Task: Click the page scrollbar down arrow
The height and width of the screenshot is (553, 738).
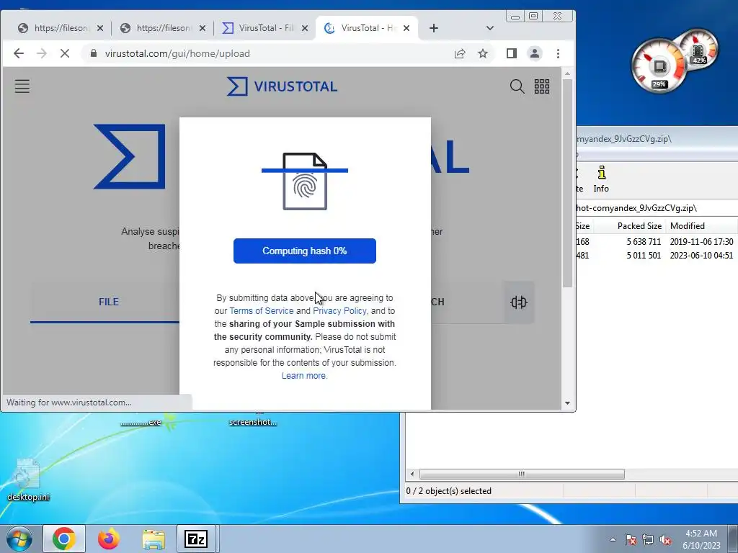Action: (x=567, y=403)
